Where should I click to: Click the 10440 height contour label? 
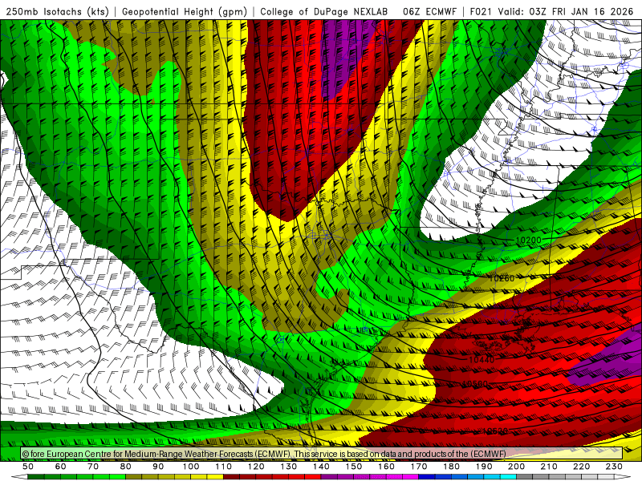pyautogui.click(x=482, y=359)
